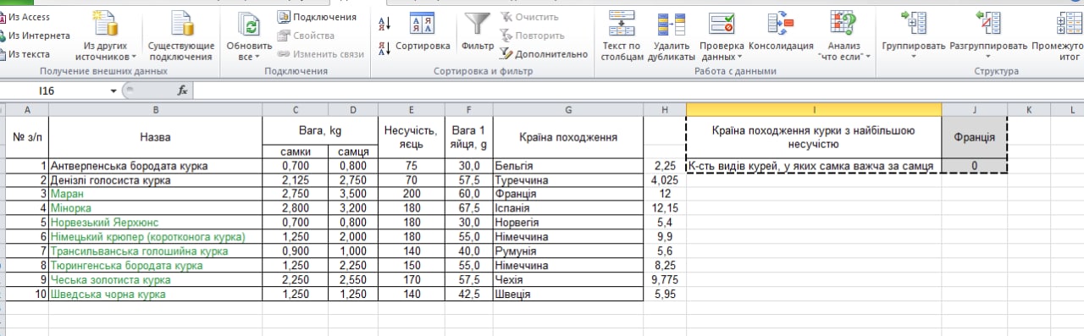Select cell 'Шведська чорна курка'

point(155,294)
